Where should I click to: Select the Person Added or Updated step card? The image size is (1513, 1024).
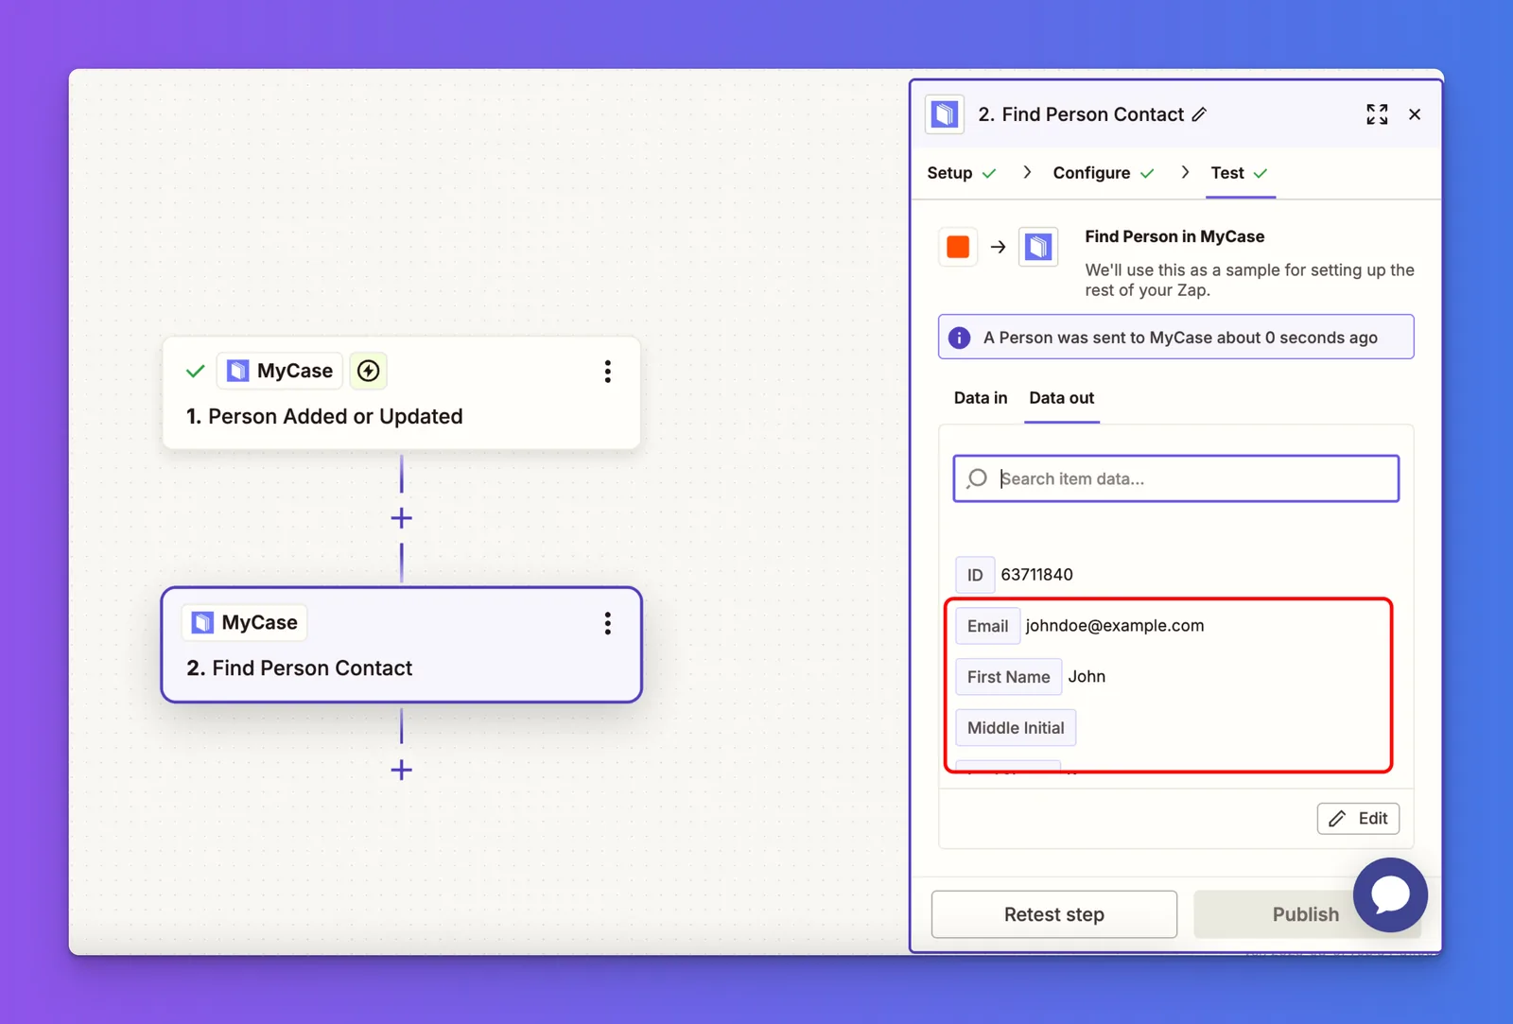point(402,393)
